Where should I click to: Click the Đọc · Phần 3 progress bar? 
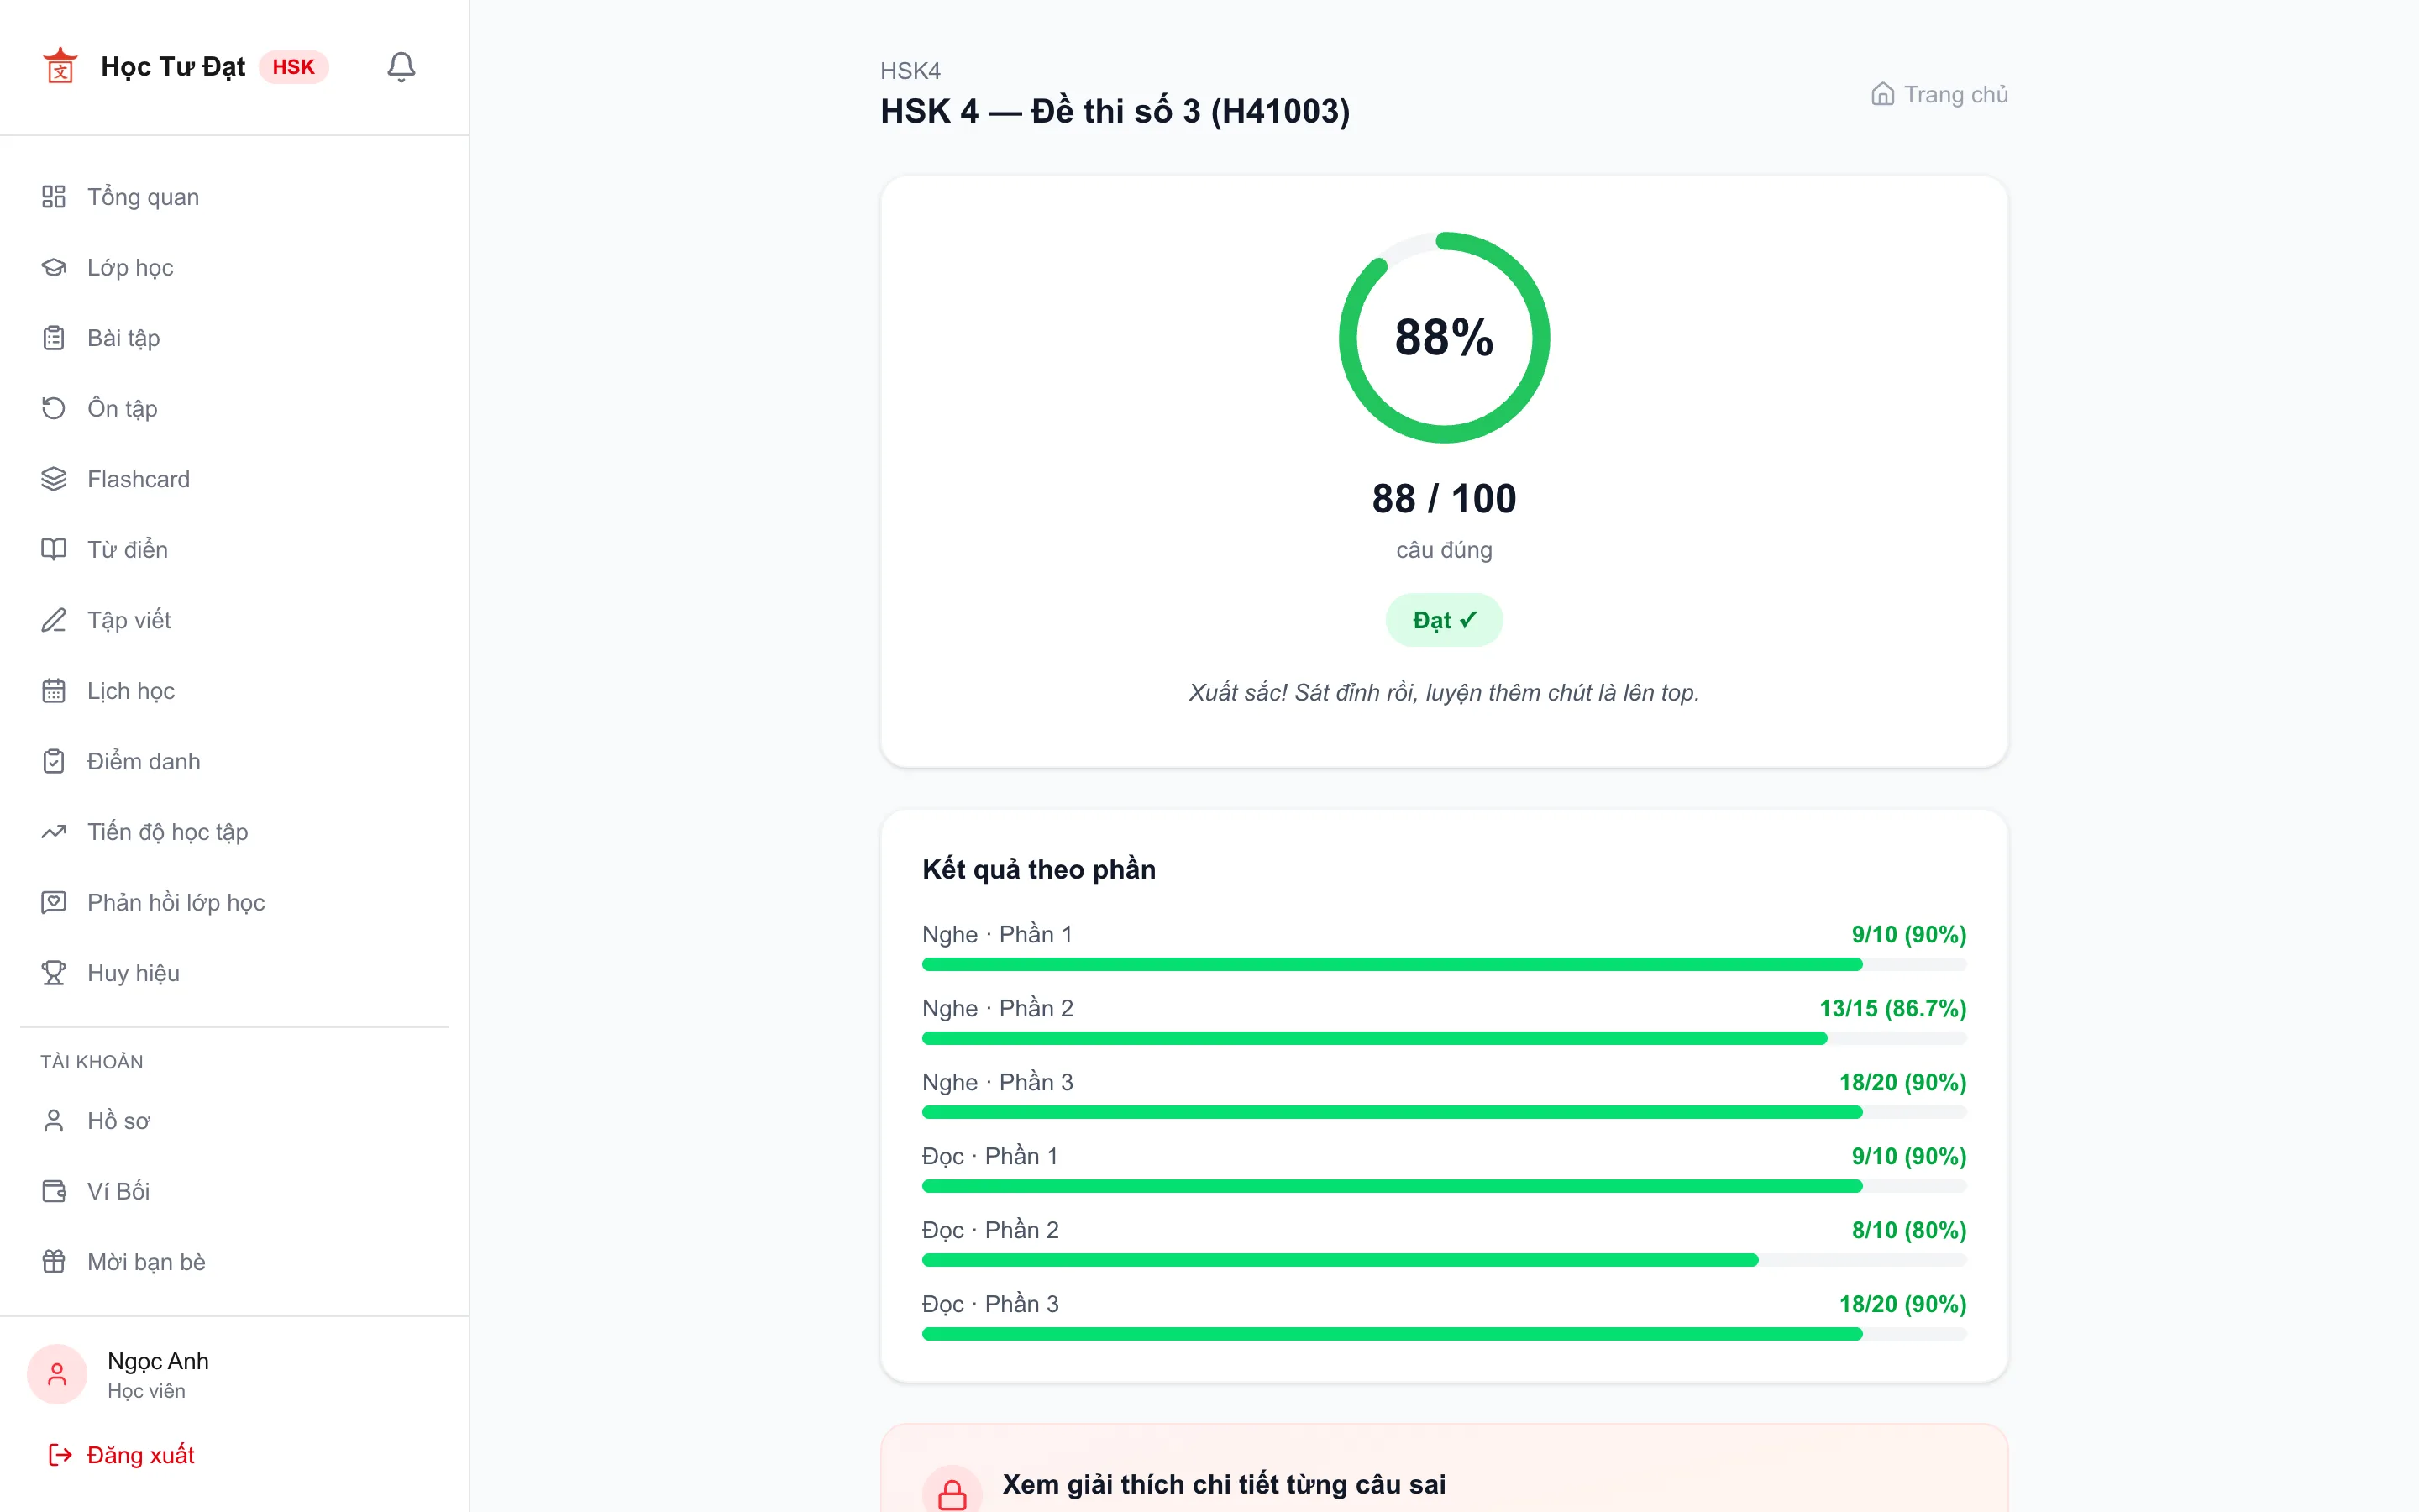coord(1445,1334)
